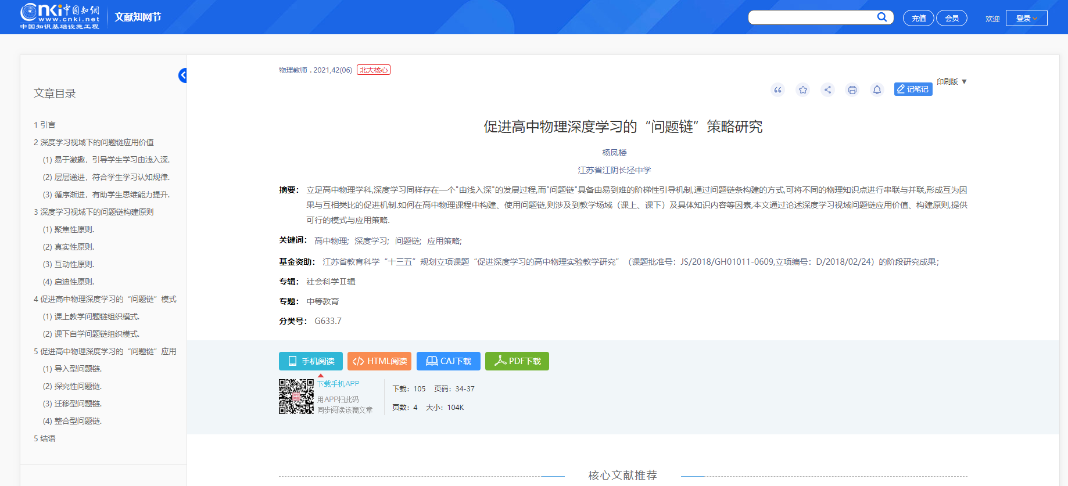Jump to section 1 引言
This screenshot has width=1068, height=486.
(x=45, y=125)
